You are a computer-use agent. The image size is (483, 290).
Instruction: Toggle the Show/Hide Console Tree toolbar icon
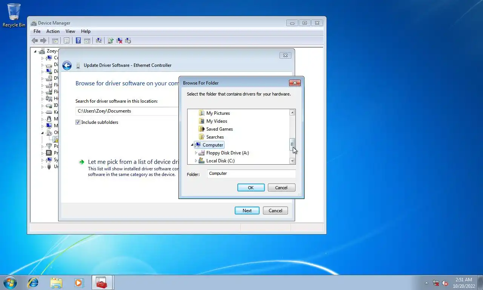click(x=55, y=41)
